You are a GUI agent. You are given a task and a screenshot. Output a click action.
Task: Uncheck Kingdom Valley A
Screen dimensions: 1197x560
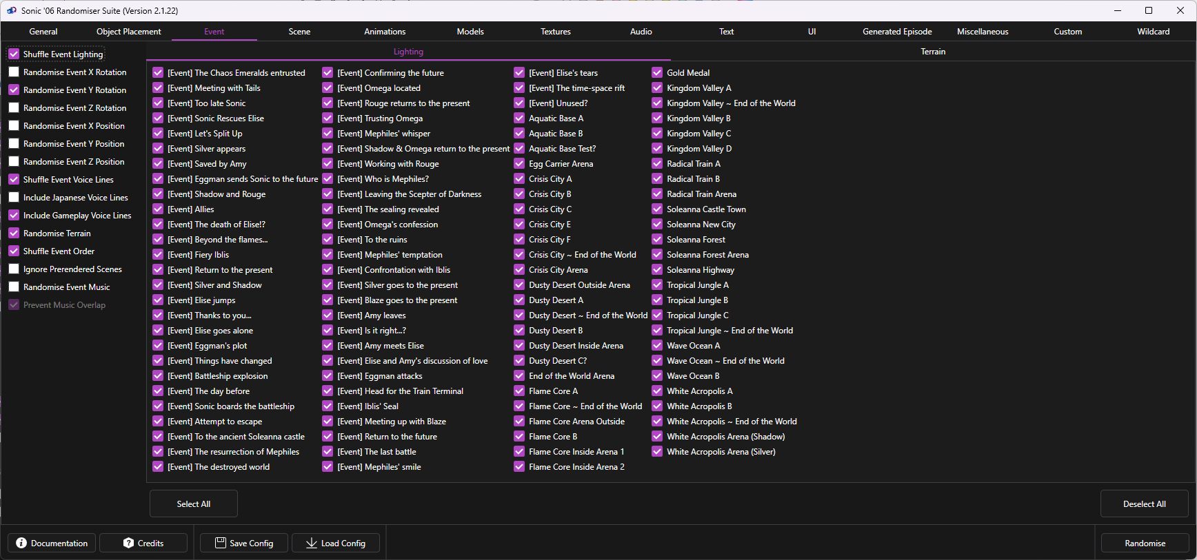tap(657, 87)
